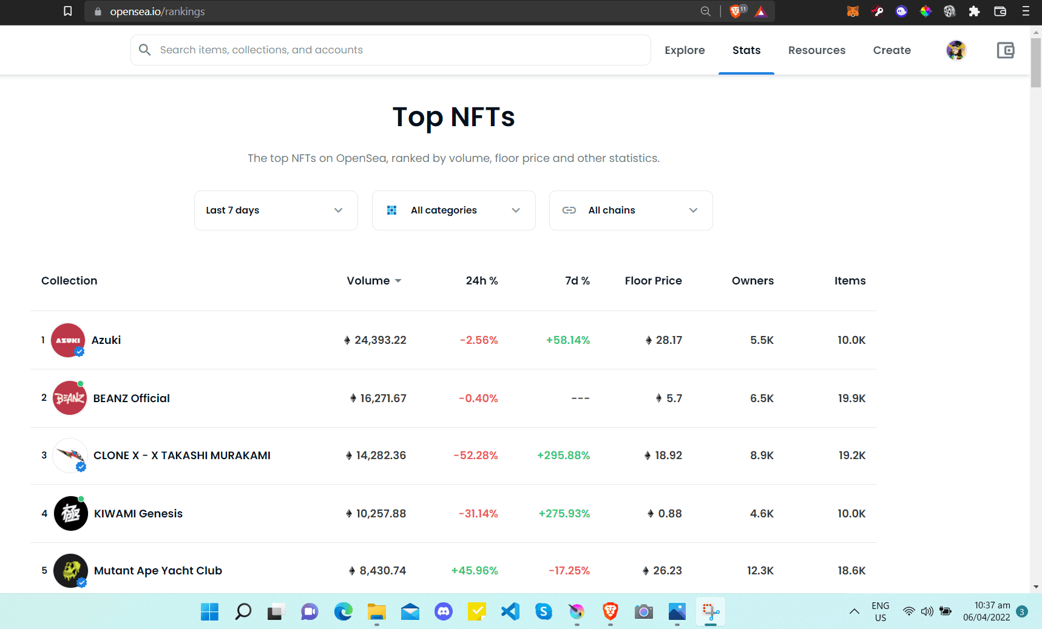Viewport: 1042px width, 629px height.
Task: Open the Mail app from taskbar
Action: [x=410, y=612]
